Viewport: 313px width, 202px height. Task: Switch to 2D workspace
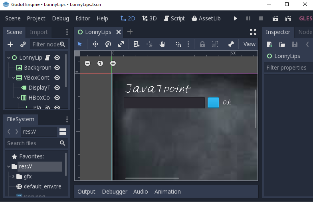click(x=128, y=18)
